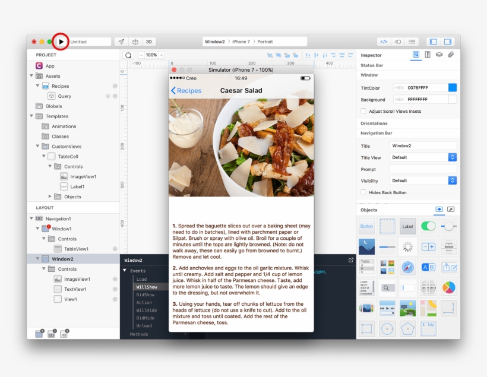Viewport: 487px width, 377px height.
Task: Click the TintColor blue color swatch
Action: pyautogui.click(x=452, y=87)
